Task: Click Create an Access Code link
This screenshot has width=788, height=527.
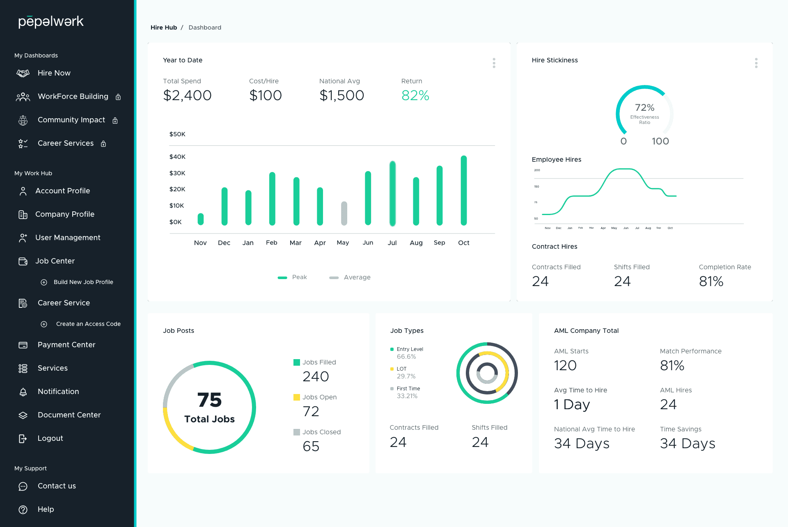Action: [88, 324]
